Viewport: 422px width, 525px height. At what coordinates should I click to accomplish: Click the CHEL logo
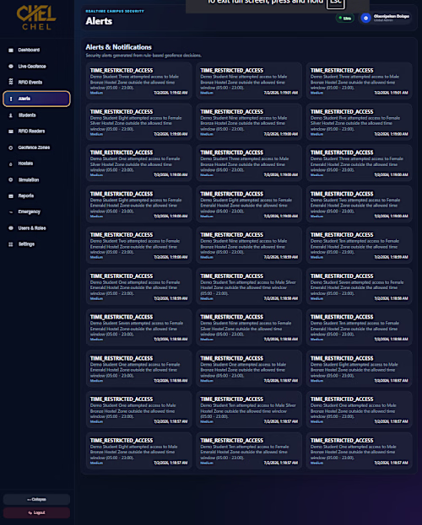[36, 18]
